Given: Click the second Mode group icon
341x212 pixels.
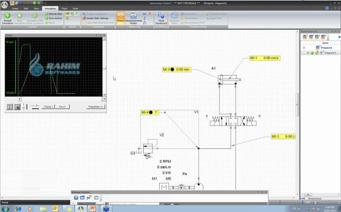Looking at the screenshot, I should tap(72, 14).
